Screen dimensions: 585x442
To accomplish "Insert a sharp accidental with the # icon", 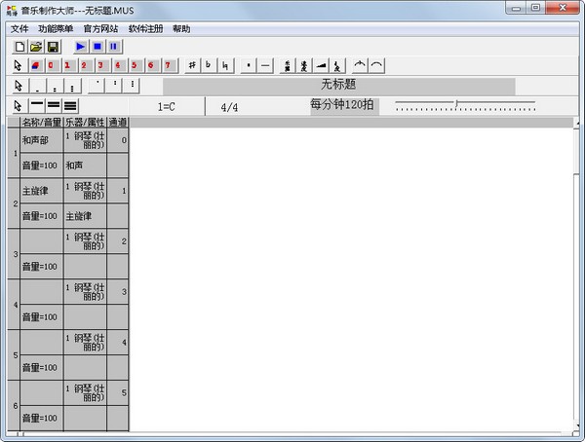I will coord(192,65).
